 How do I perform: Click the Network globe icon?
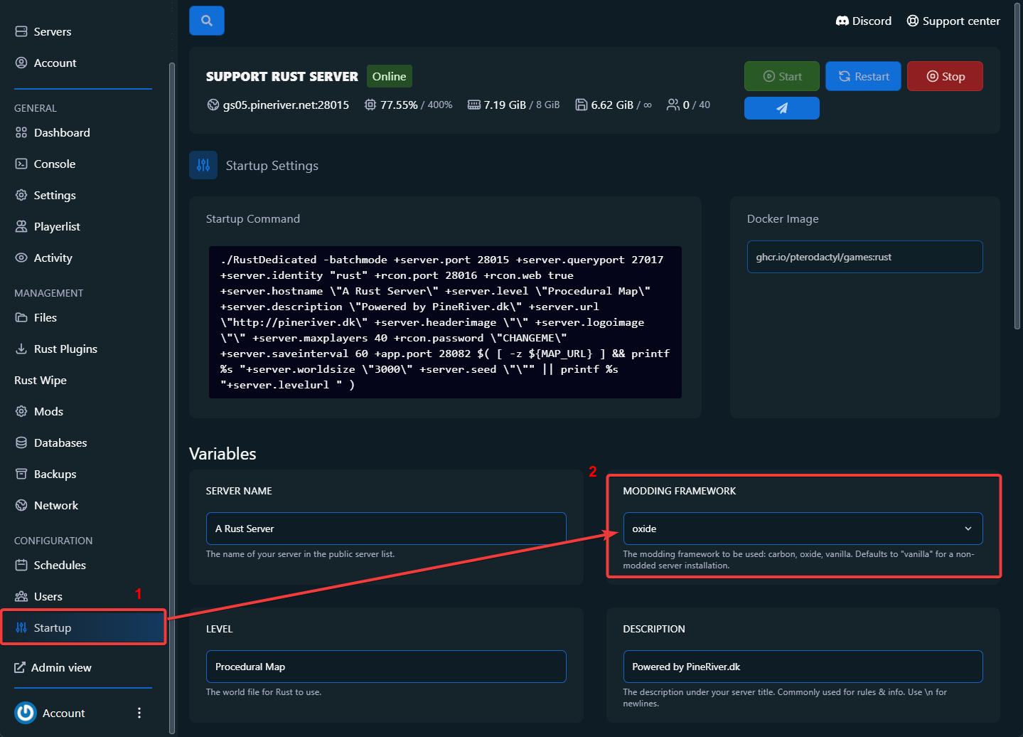21,505
